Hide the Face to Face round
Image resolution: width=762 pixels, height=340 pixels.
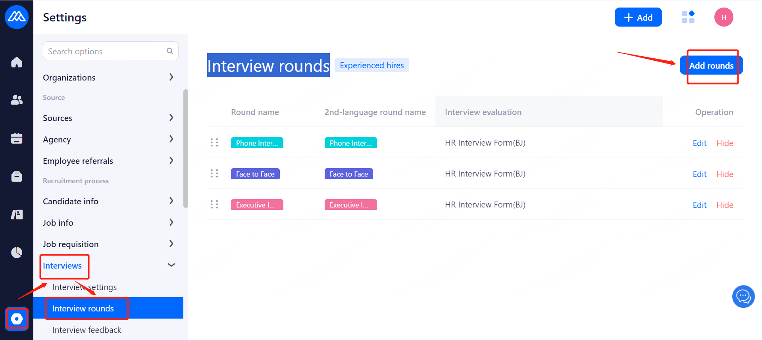(724, 174)
